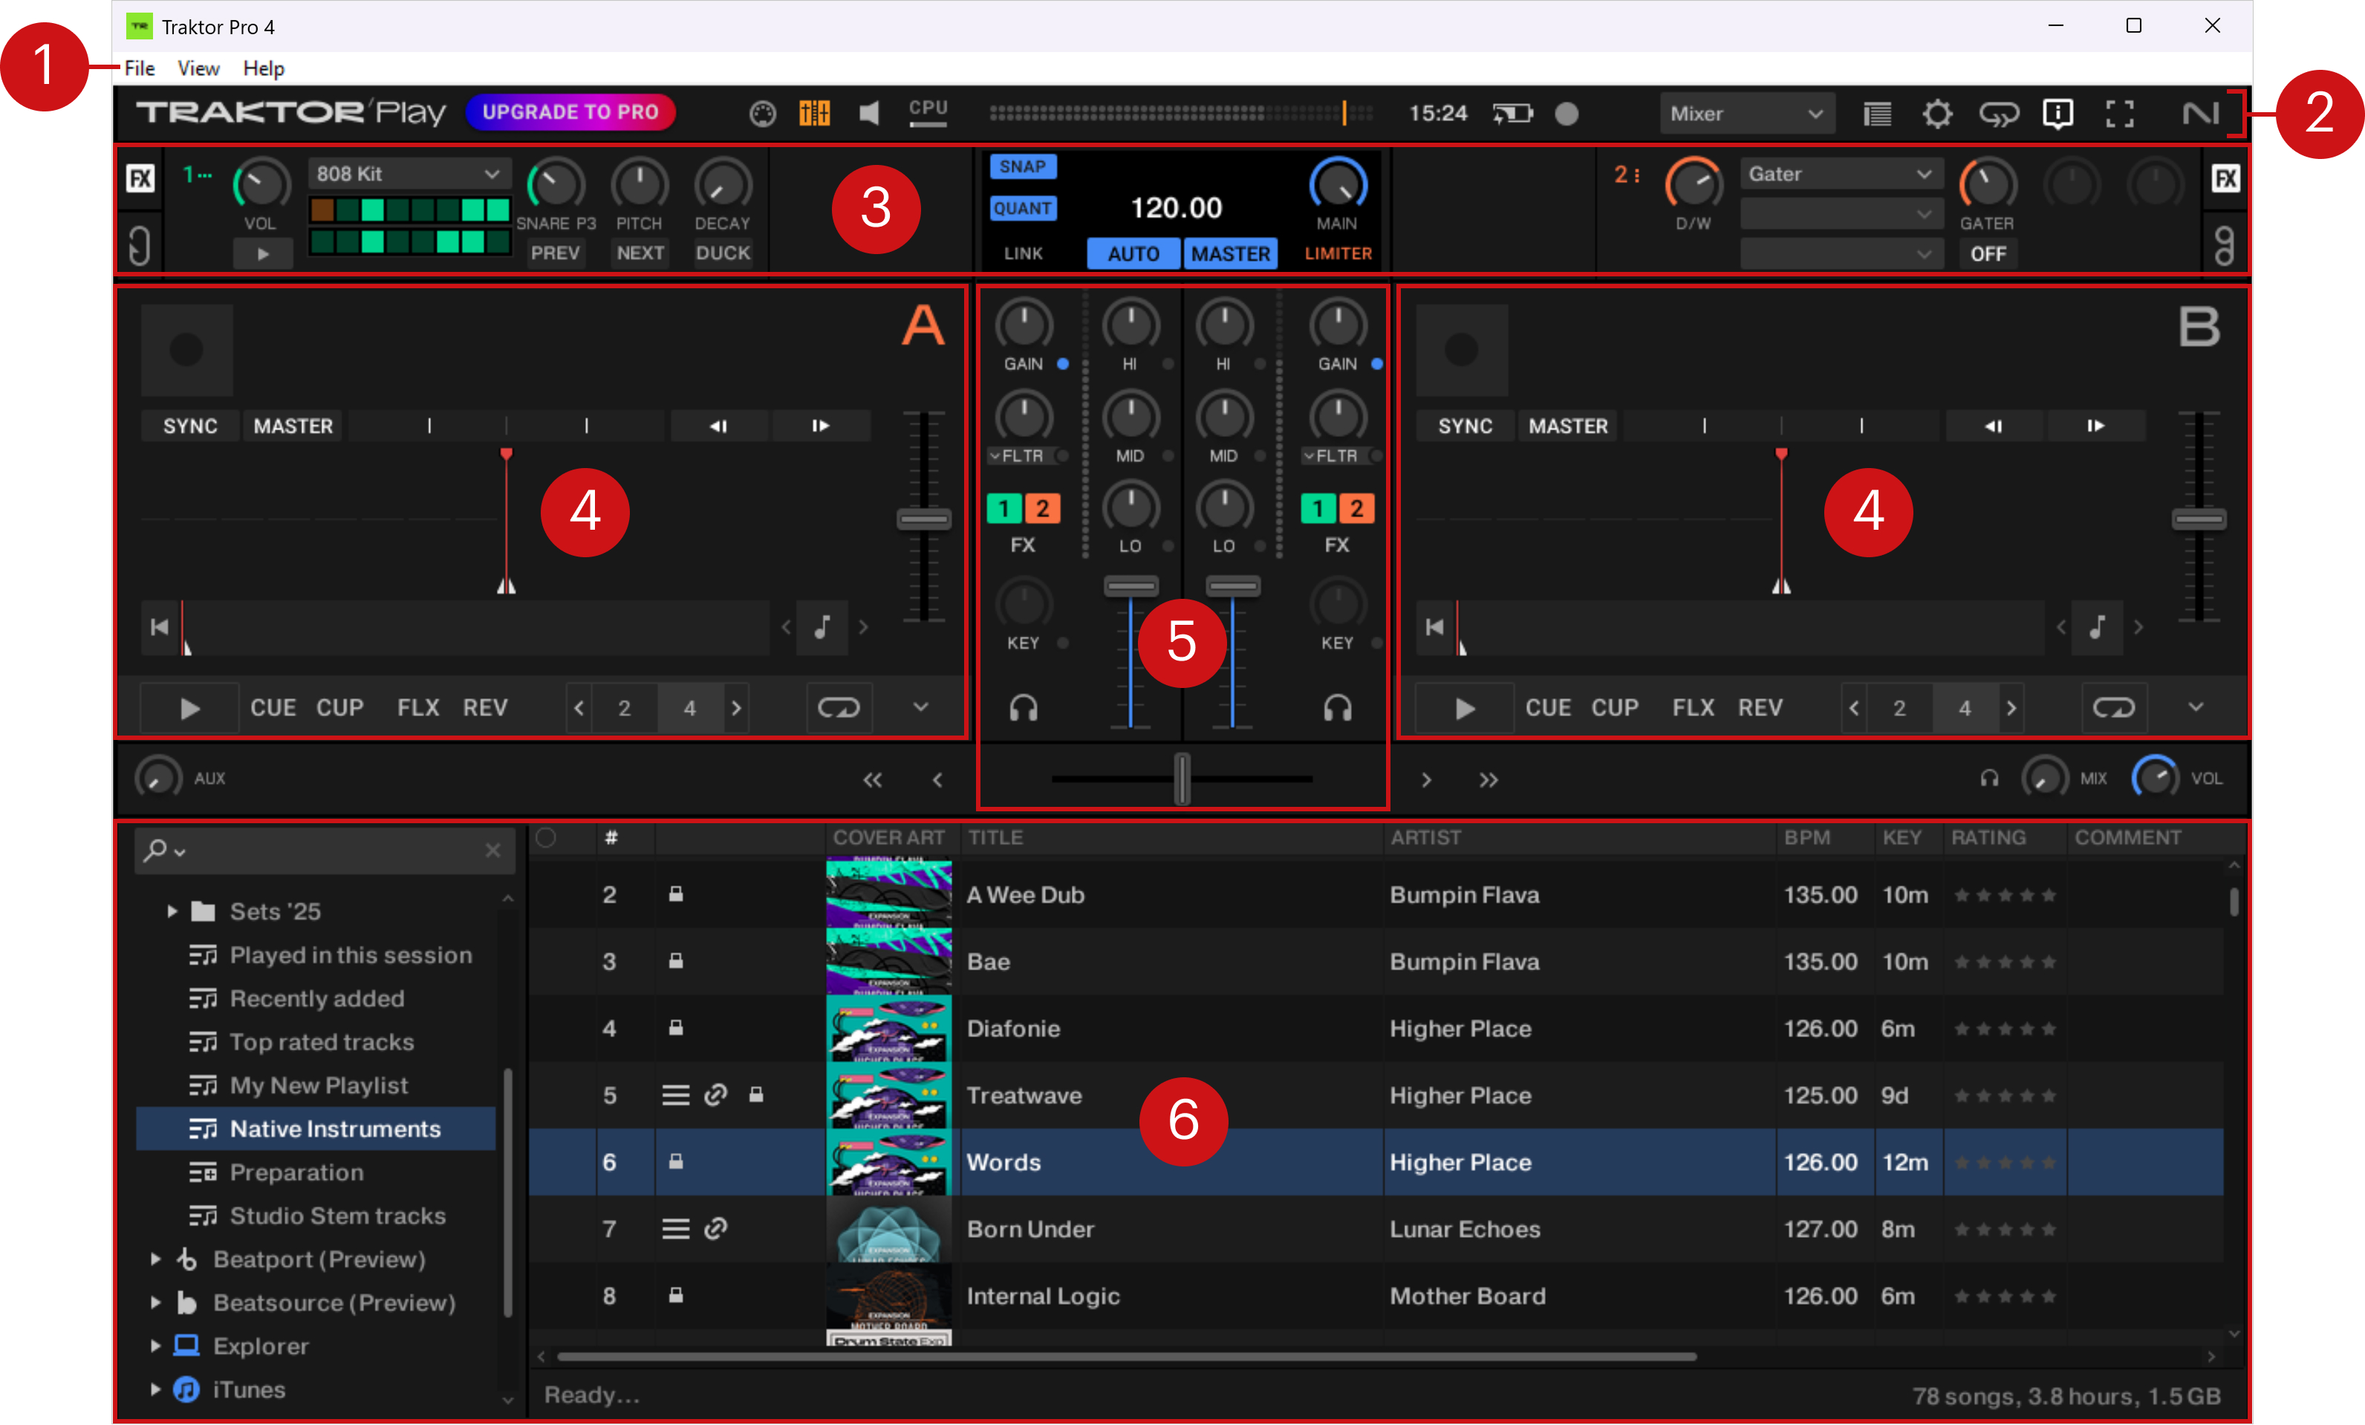2365x1425 pixels.
Task: Expand the Sets '25 folder
Action: click(172, 910)
